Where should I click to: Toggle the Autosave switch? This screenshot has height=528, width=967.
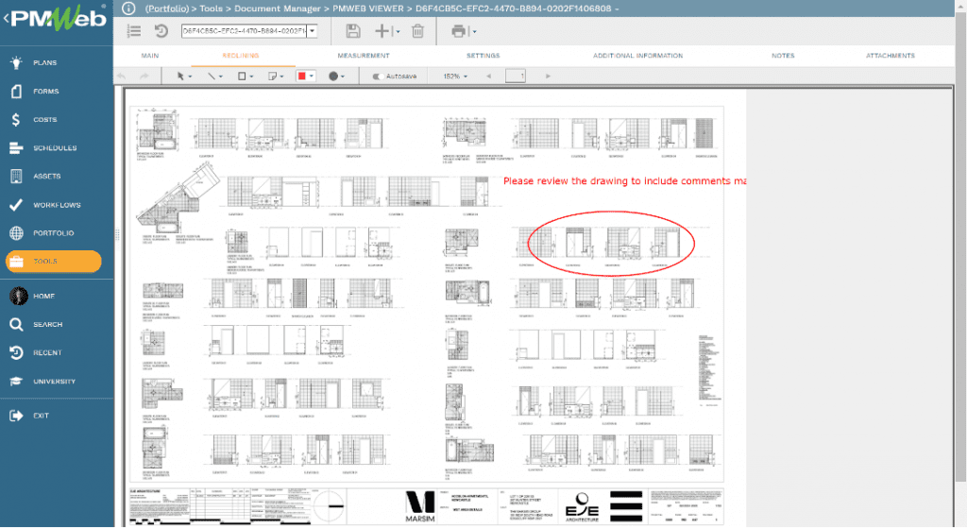(378, 77)
